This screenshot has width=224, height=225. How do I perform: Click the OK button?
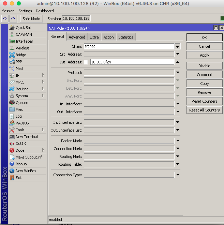(x=204, y=37)
